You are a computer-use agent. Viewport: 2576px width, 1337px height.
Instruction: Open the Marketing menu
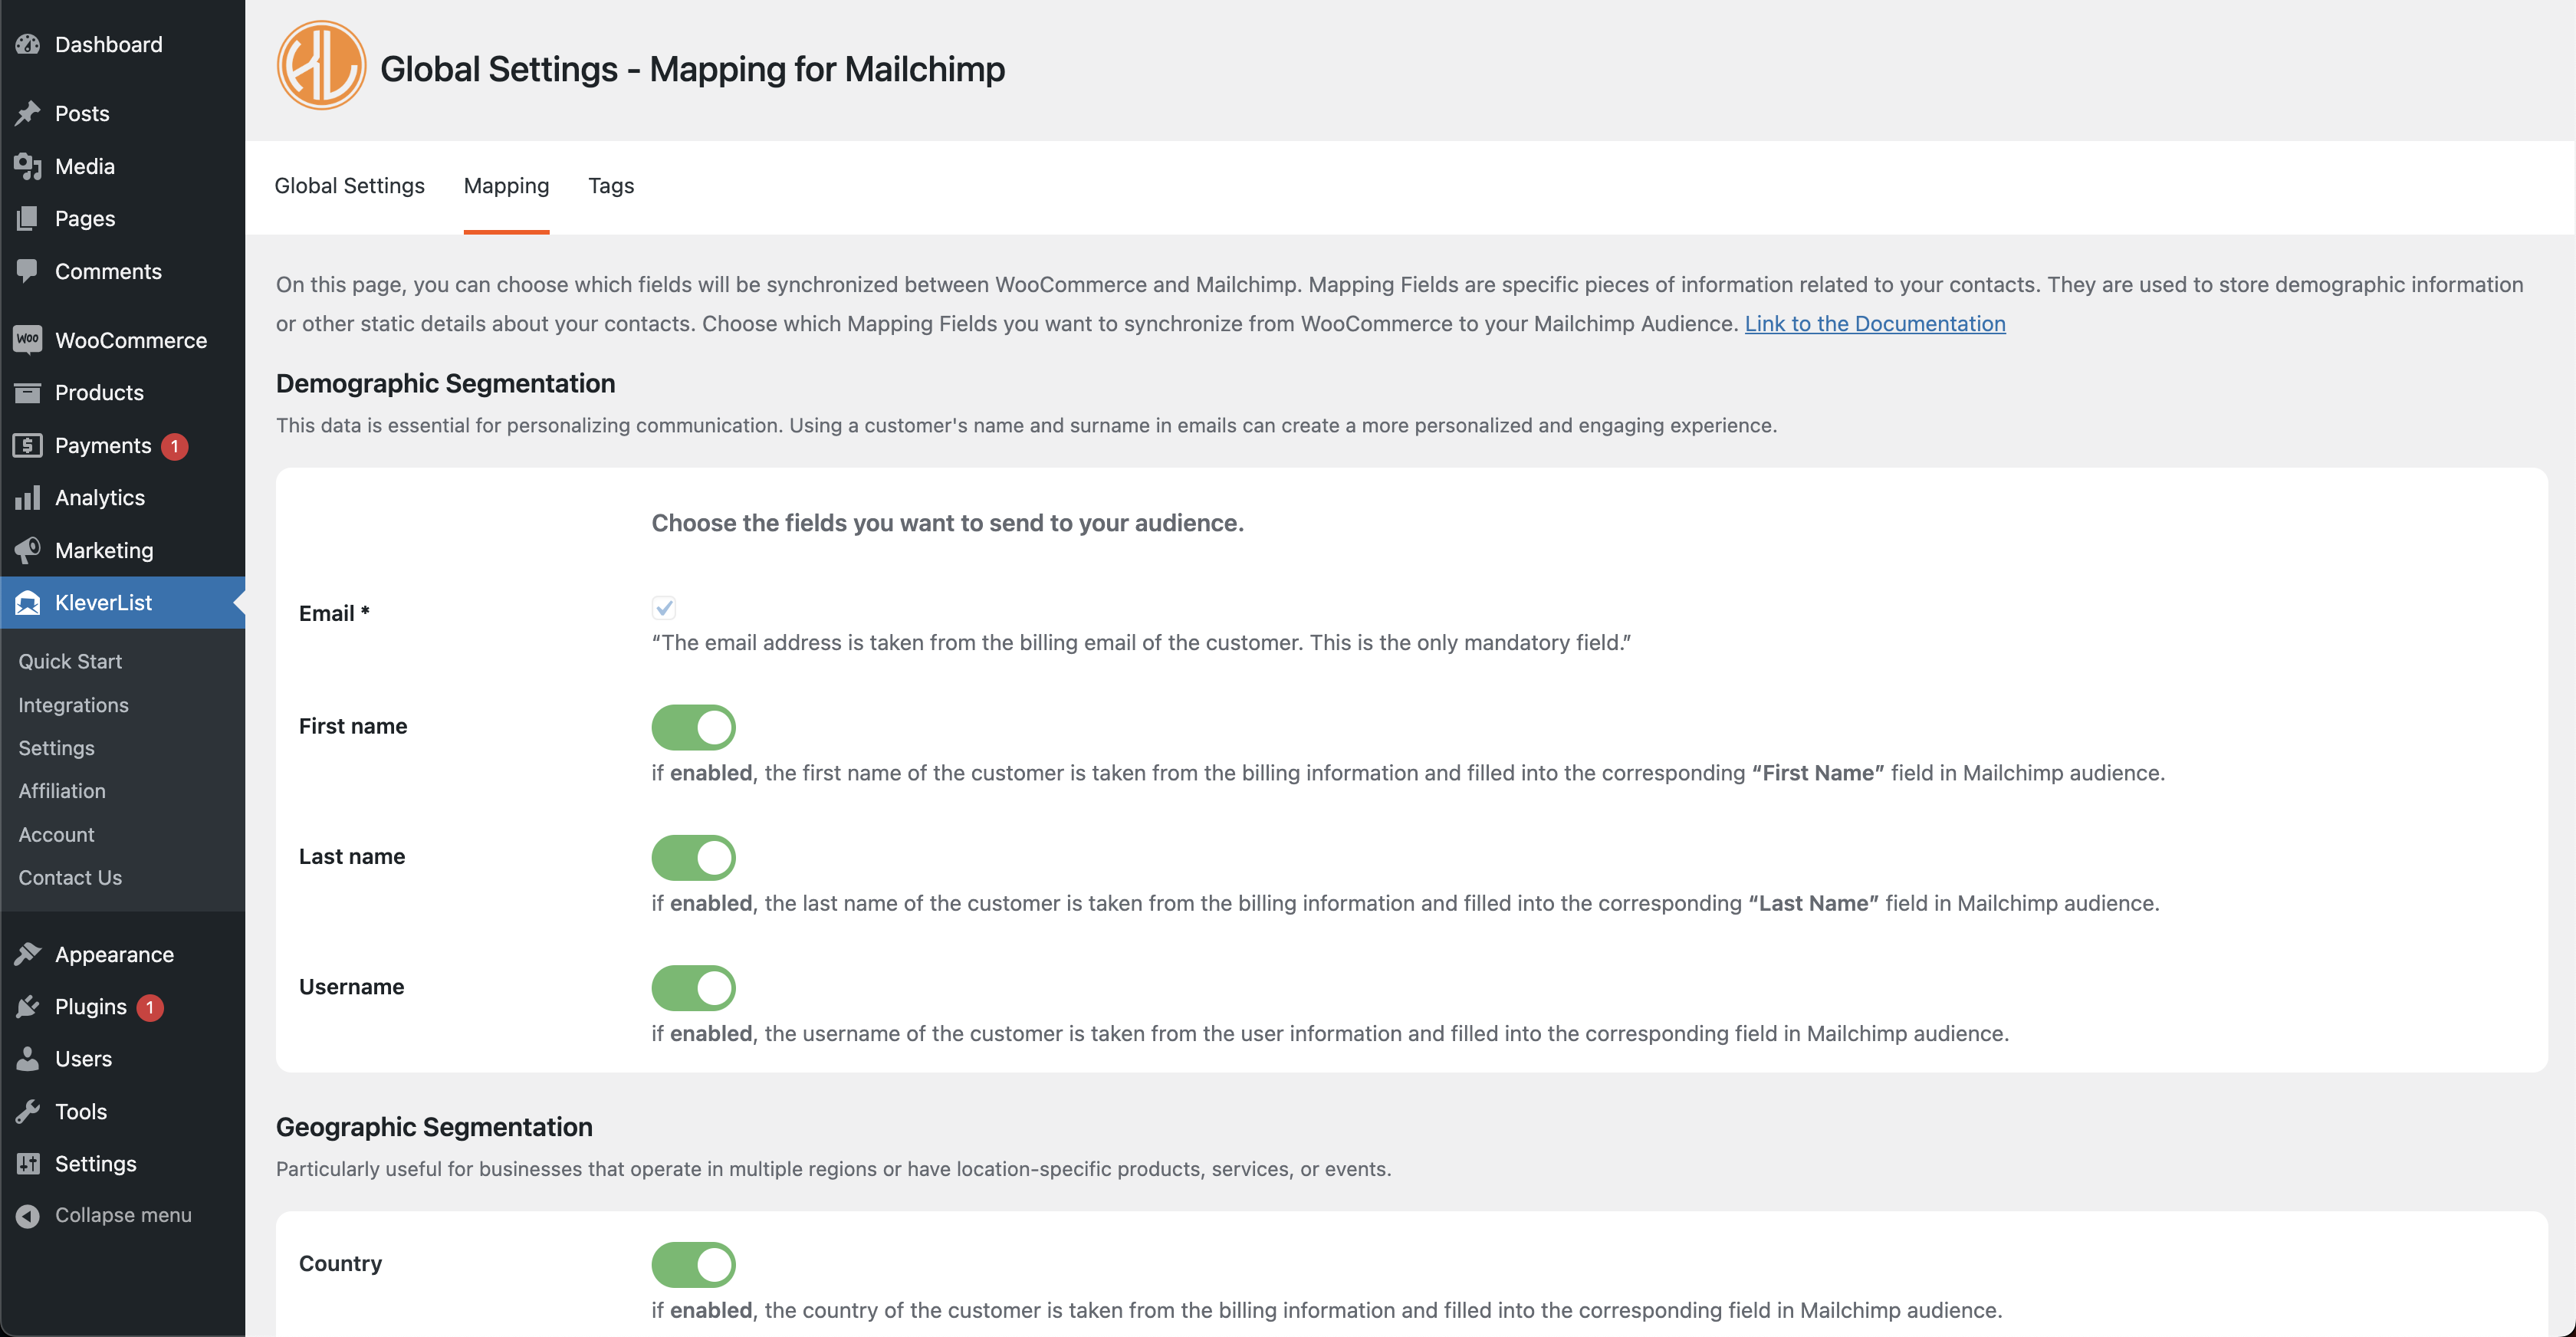[x=104, y=550]
